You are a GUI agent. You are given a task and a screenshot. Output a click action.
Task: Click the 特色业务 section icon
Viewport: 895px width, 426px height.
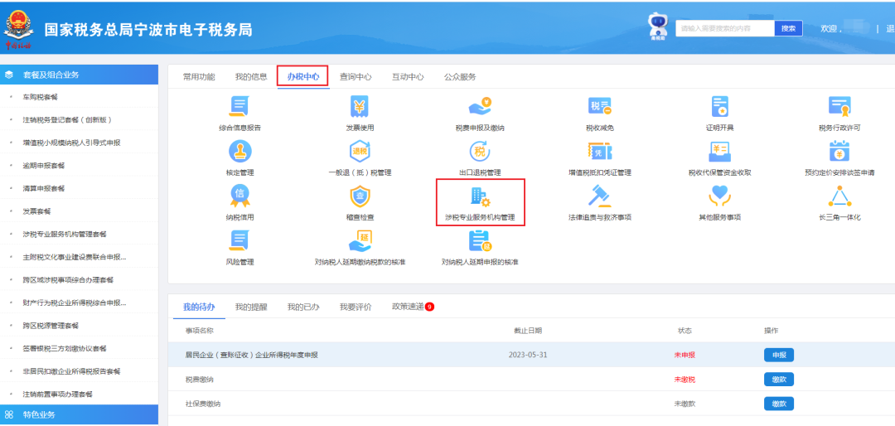(x=8, y=414)
